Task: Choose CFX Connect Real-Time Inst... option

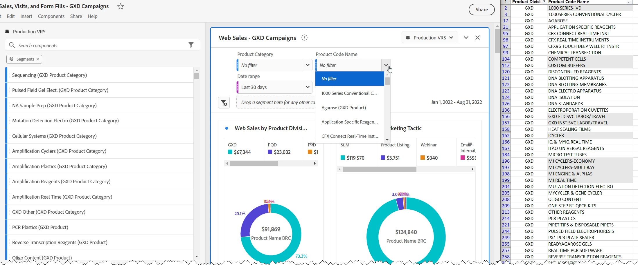Action: pos(350,136)
